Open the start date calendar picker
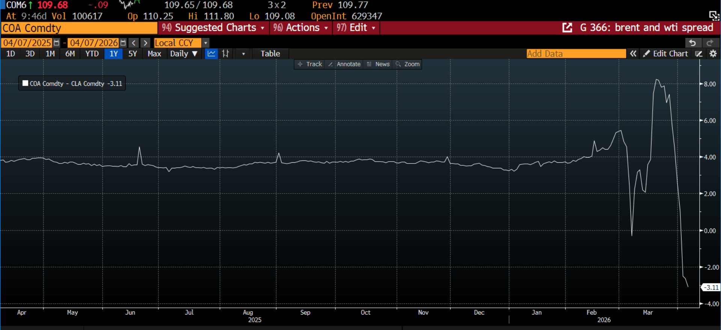Screen dimensions: 721x330 coord(56,43)
